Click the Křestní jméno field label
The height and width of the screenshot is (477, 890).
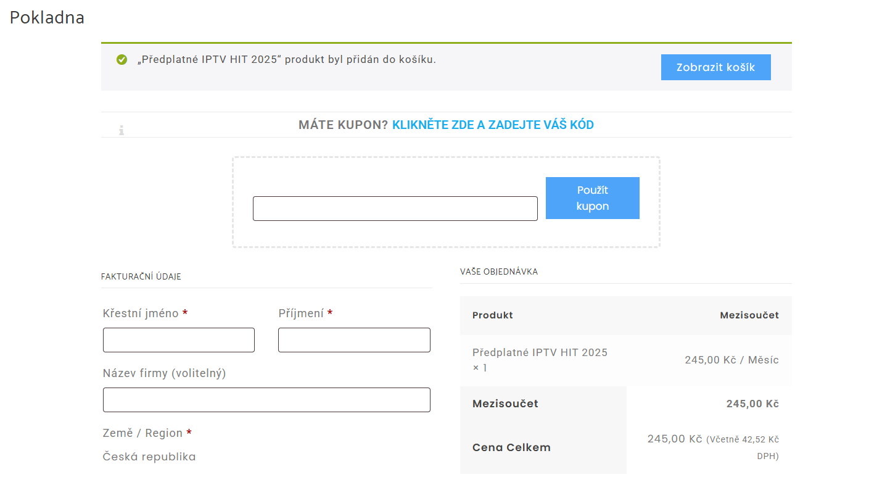coord(141,313)
